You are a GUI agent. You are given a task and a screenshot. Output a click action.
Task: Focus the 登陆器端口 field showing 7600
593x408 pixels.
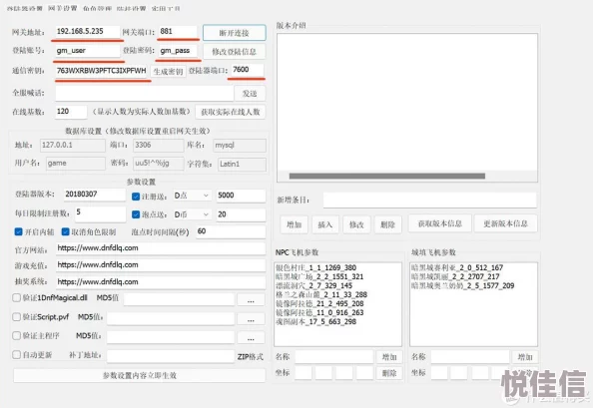(x=248, y=70)
